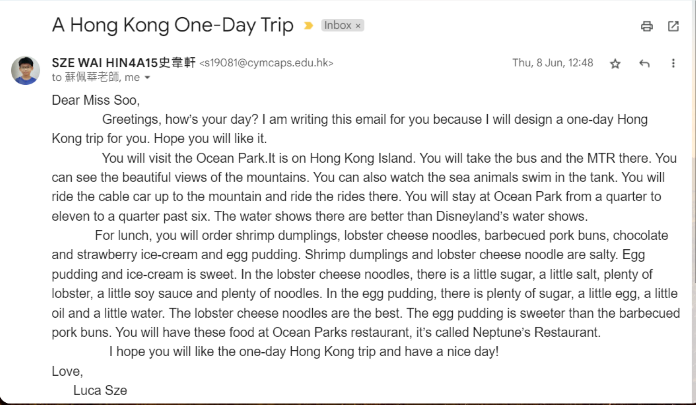696x405 pixels.
Task: Open the three-dot More options menu
Action: pyautogui.click(x=673, y=63)
